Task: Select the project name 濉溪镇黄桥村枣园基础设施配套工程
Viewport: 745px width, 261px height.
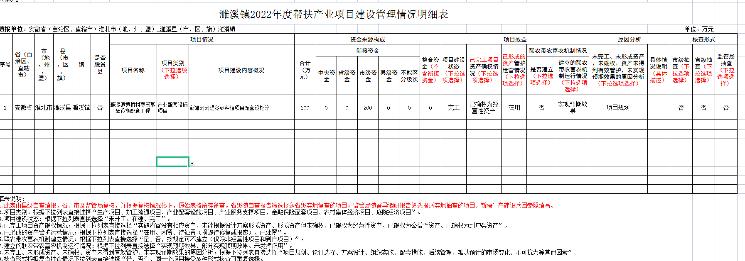Action: [x=133, y=107]
